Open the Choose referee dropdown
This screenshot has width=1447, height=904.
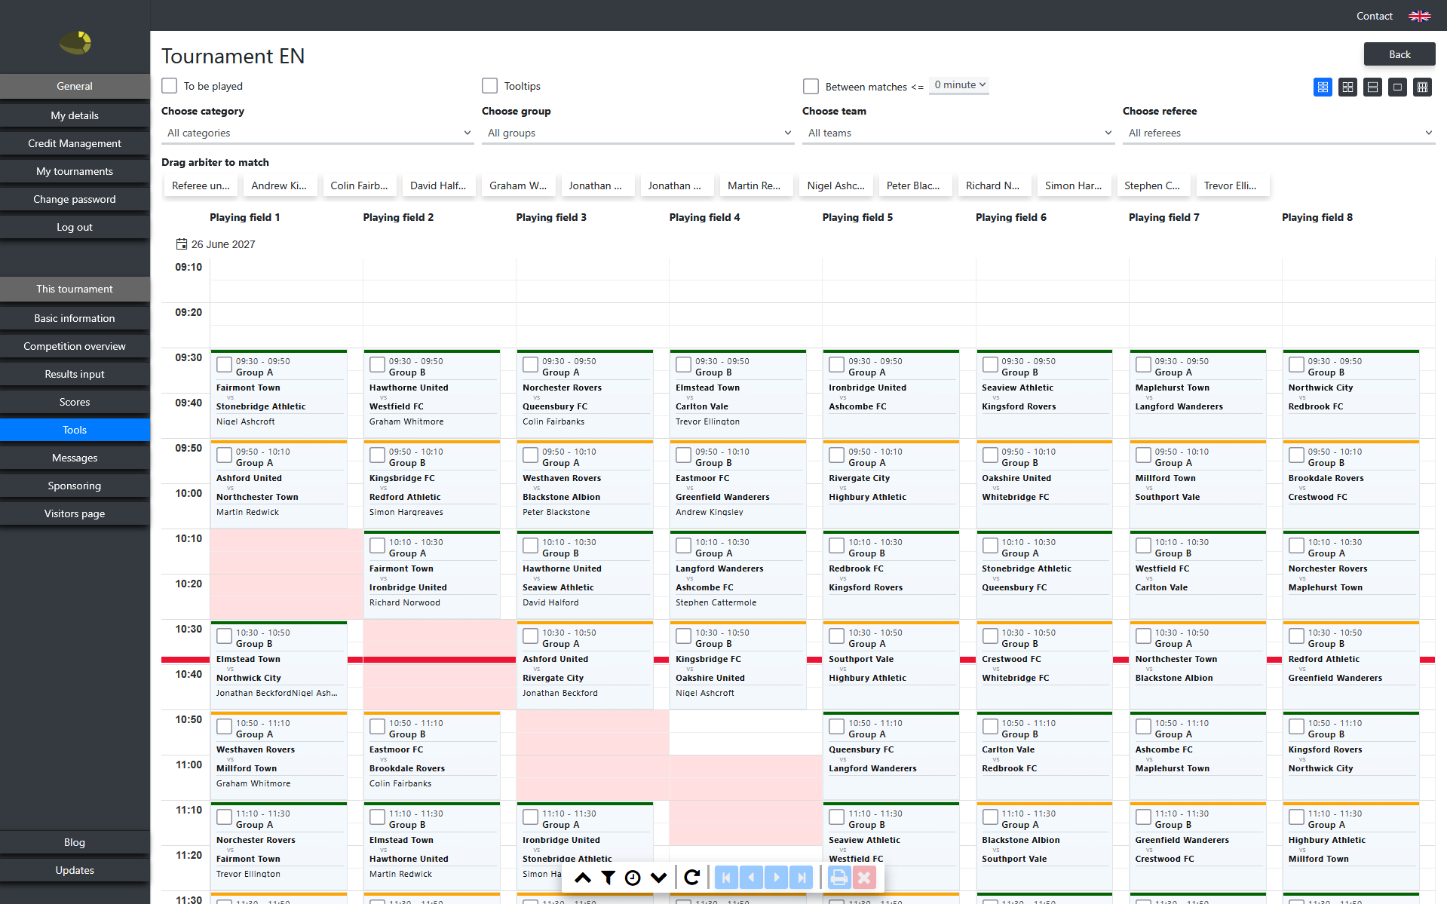pyautogui.click(x=1279, y=133)
